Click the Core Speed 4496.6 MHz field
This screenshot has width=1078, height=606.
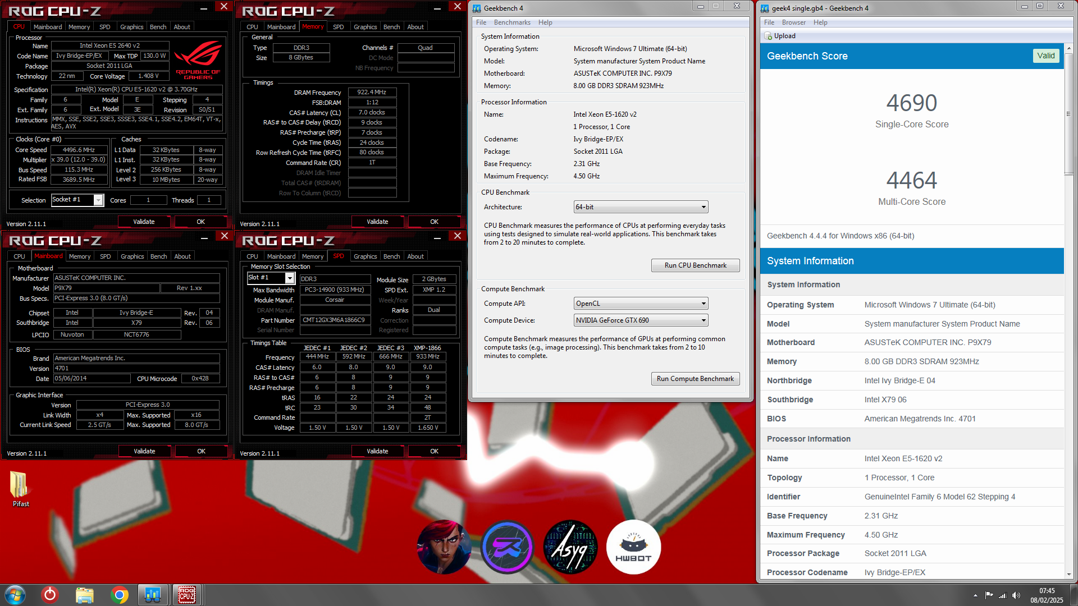tap(79, 150)
